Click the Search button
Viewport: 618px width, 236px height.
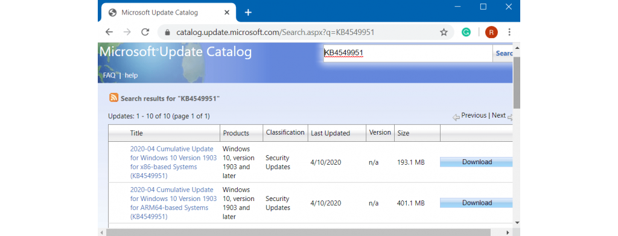[503, 53]
